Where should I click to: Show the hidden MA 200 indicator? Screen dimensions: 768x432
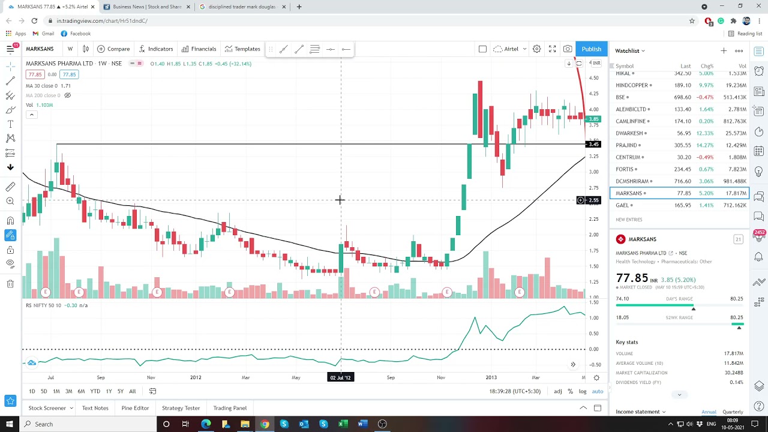click(x=68, y=95)
